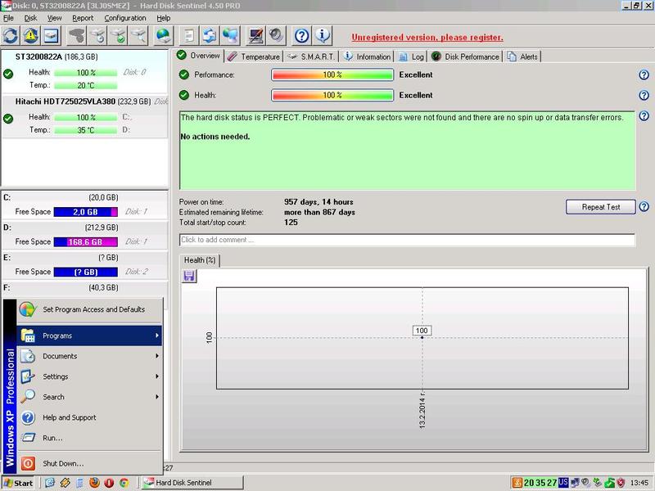Click the disk with clock toolbar icon
The width and height of the screenshot is (655, 491).
(x=97, y=36)
